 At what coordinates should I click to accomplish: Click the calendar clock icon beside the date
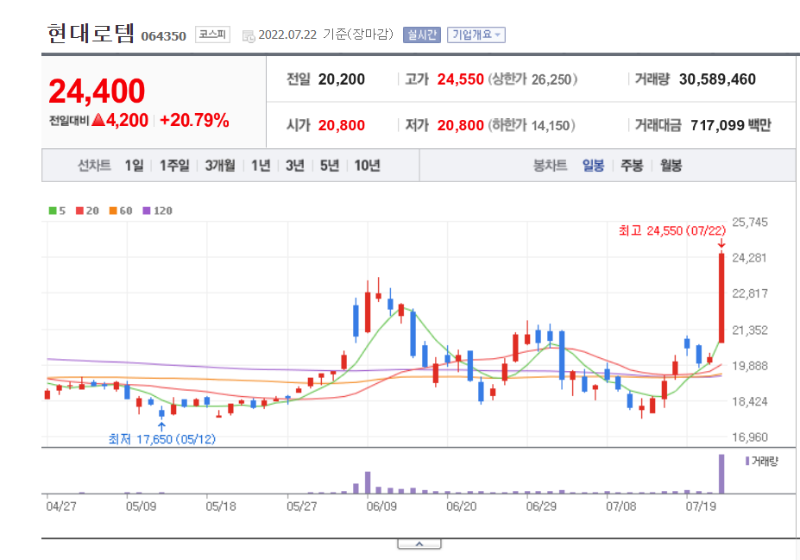[x=249, y=36]
